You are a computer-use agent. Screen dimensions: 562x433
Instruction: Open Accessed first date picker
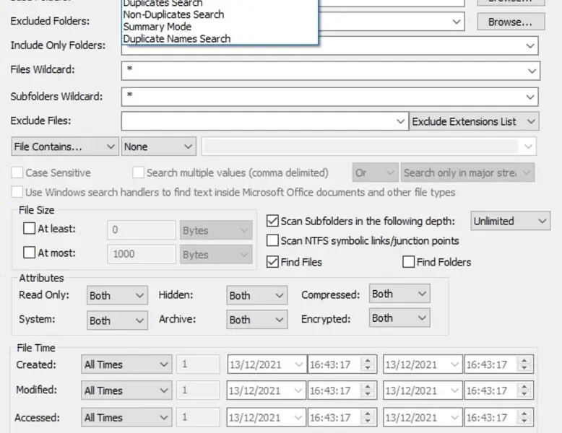click(298, 418)
